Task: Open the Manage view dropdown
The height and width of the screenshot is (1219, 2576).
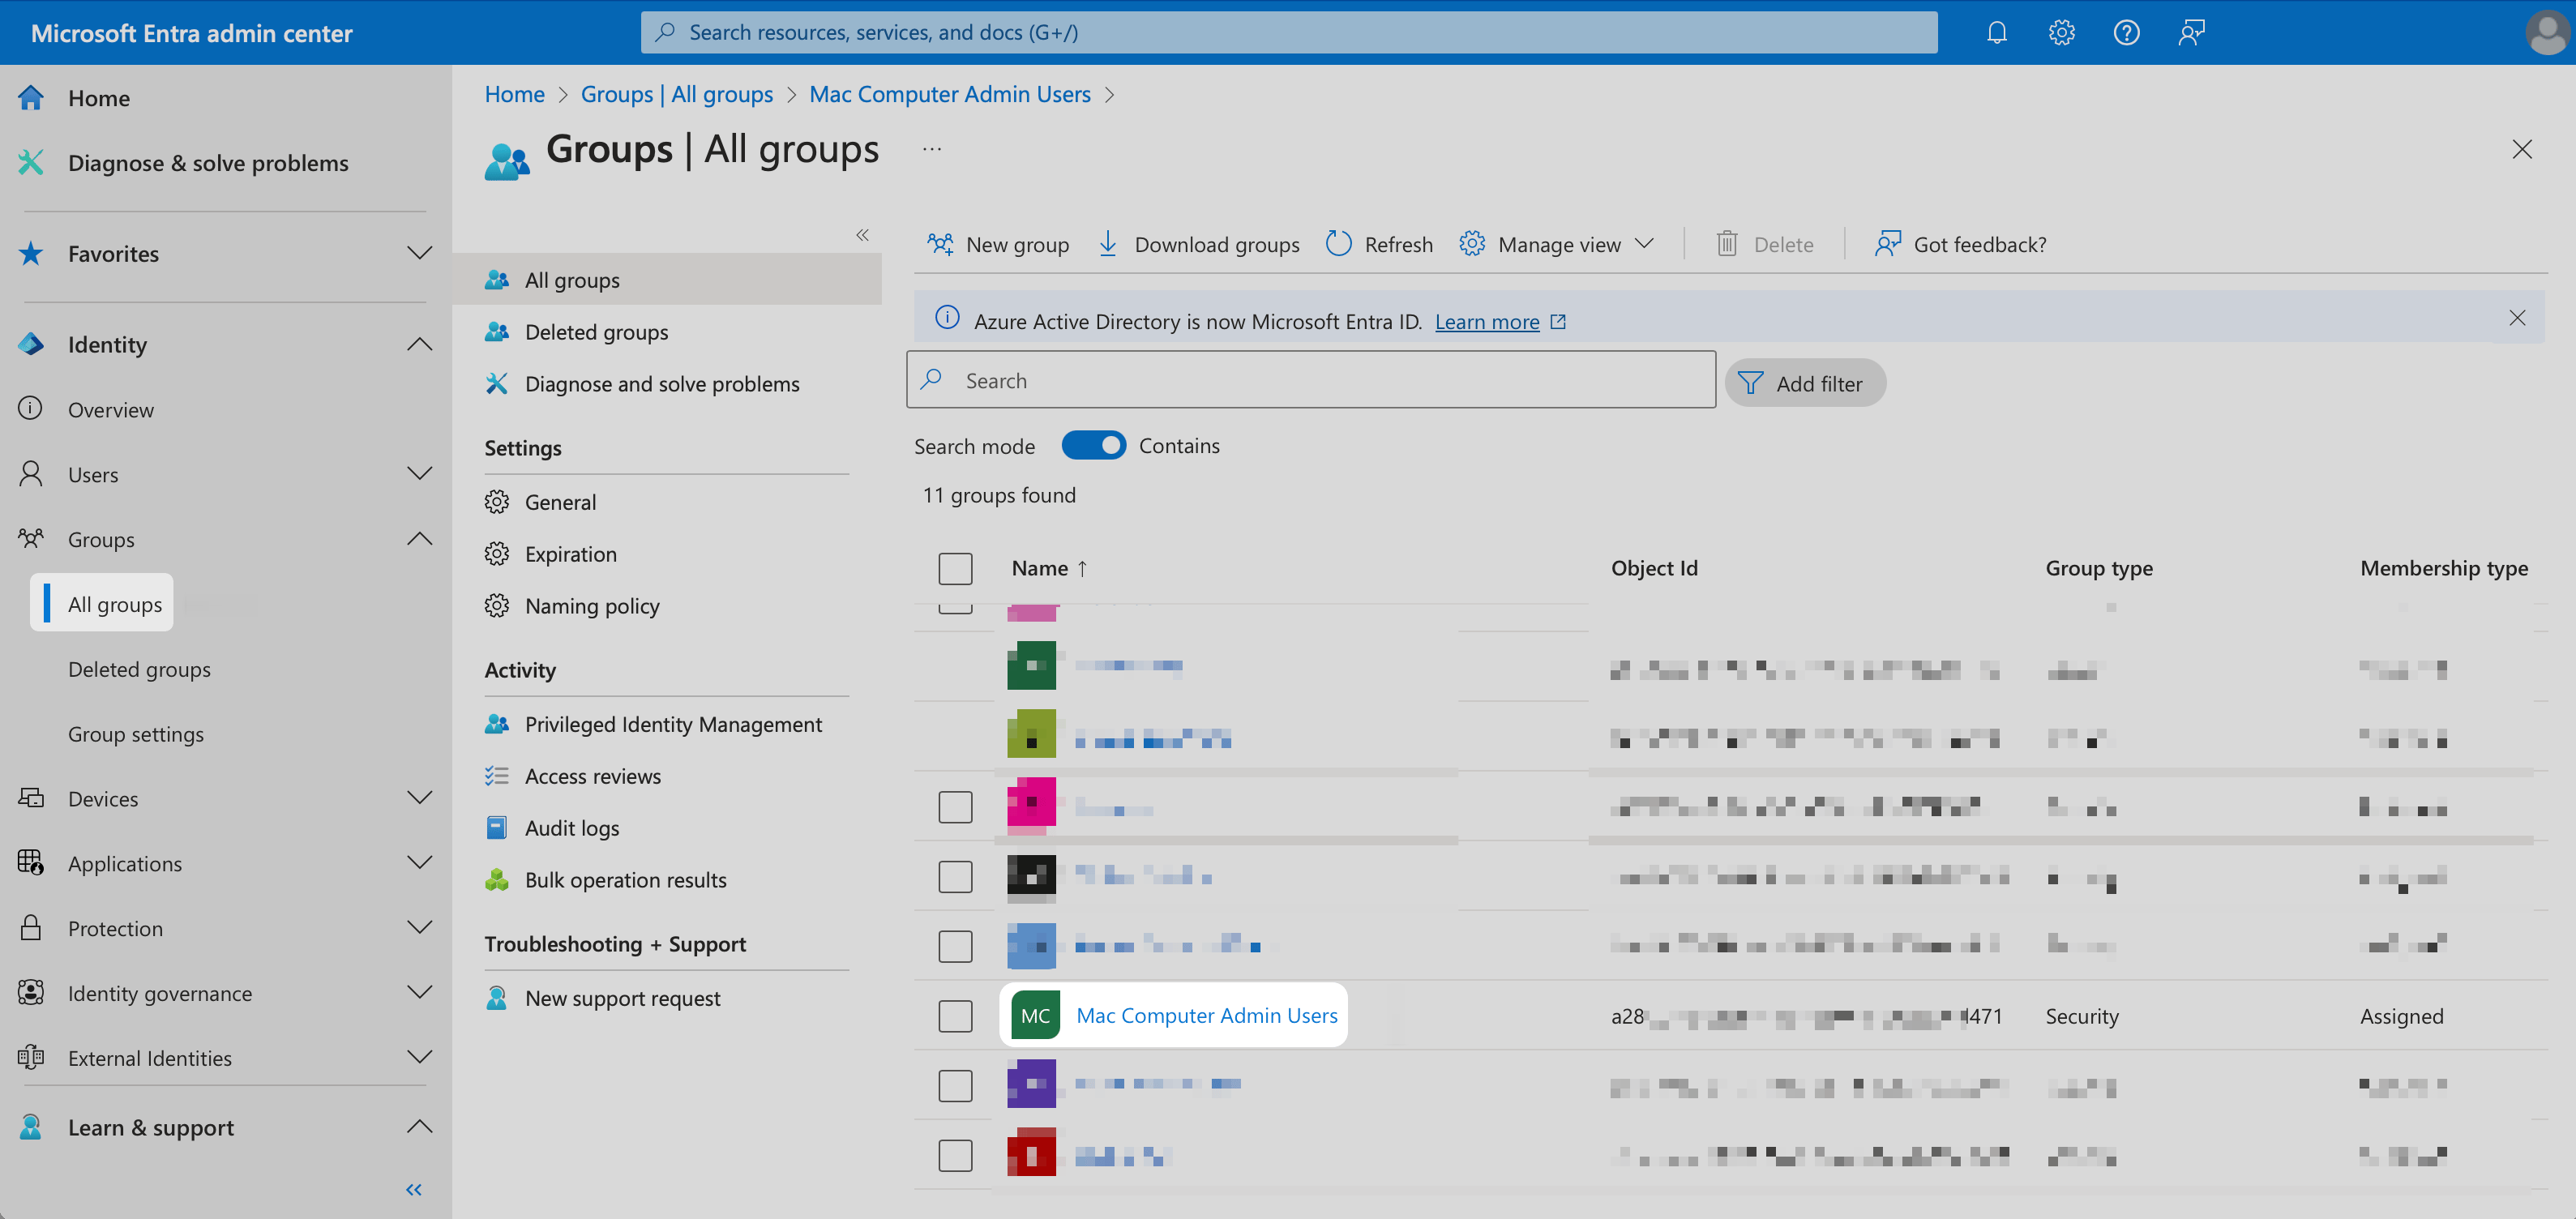Action: pyautogui.click(x=1557, y=243)
